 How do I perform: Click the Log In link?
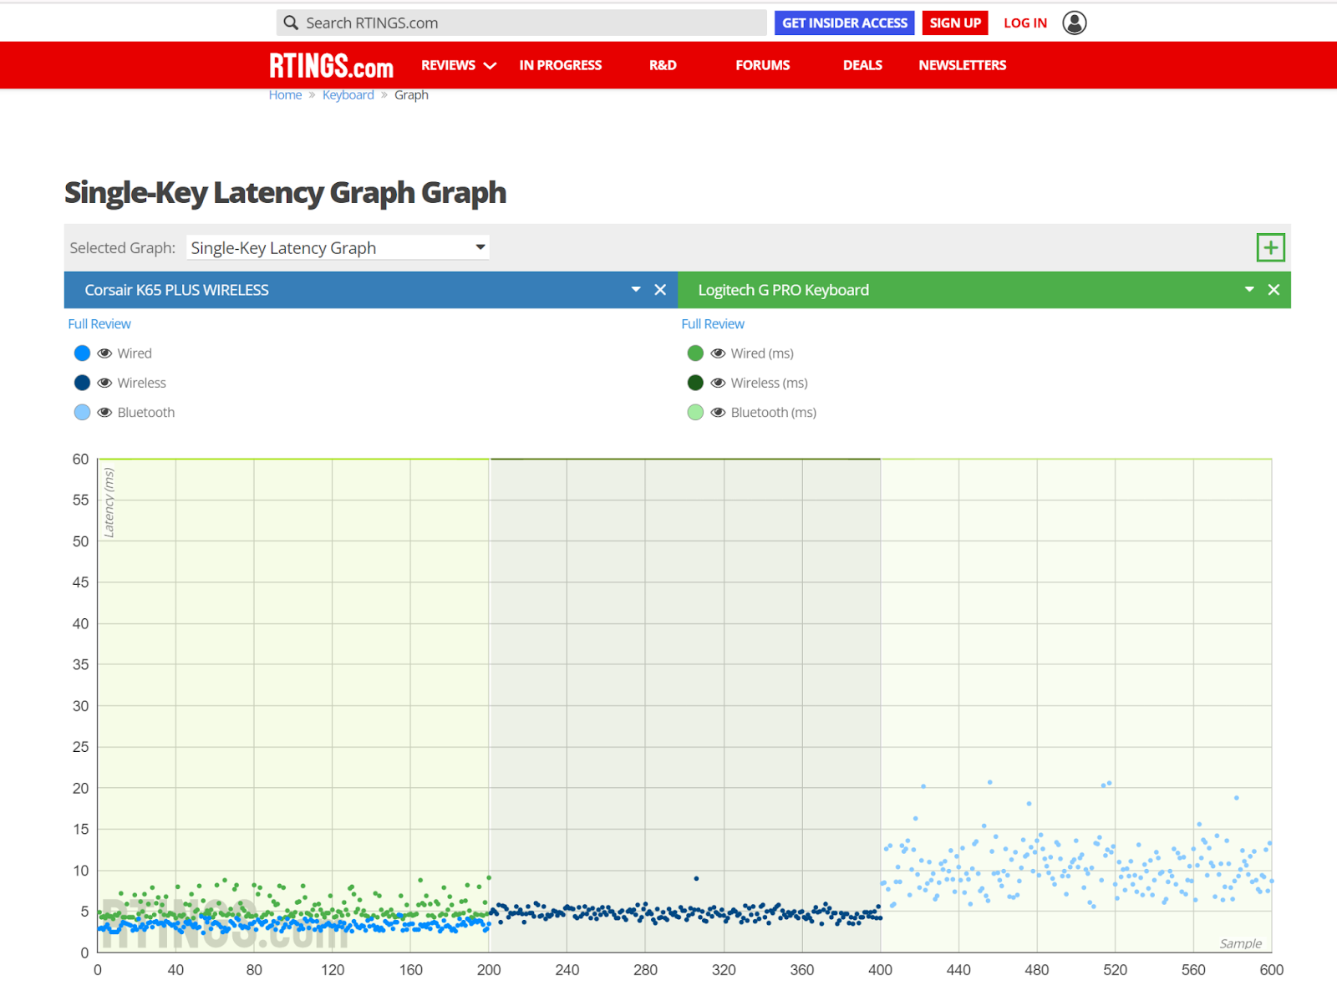1025,23
